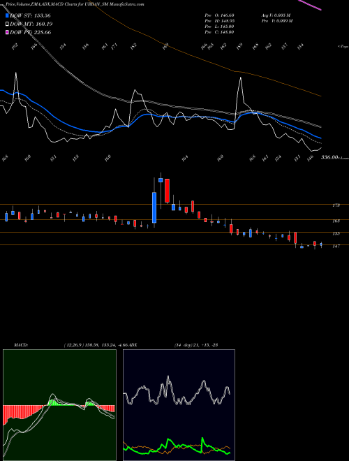Click the Pre L previous low value
The height and width of the screenshot is (461, 349).
[x=219, y=27]
